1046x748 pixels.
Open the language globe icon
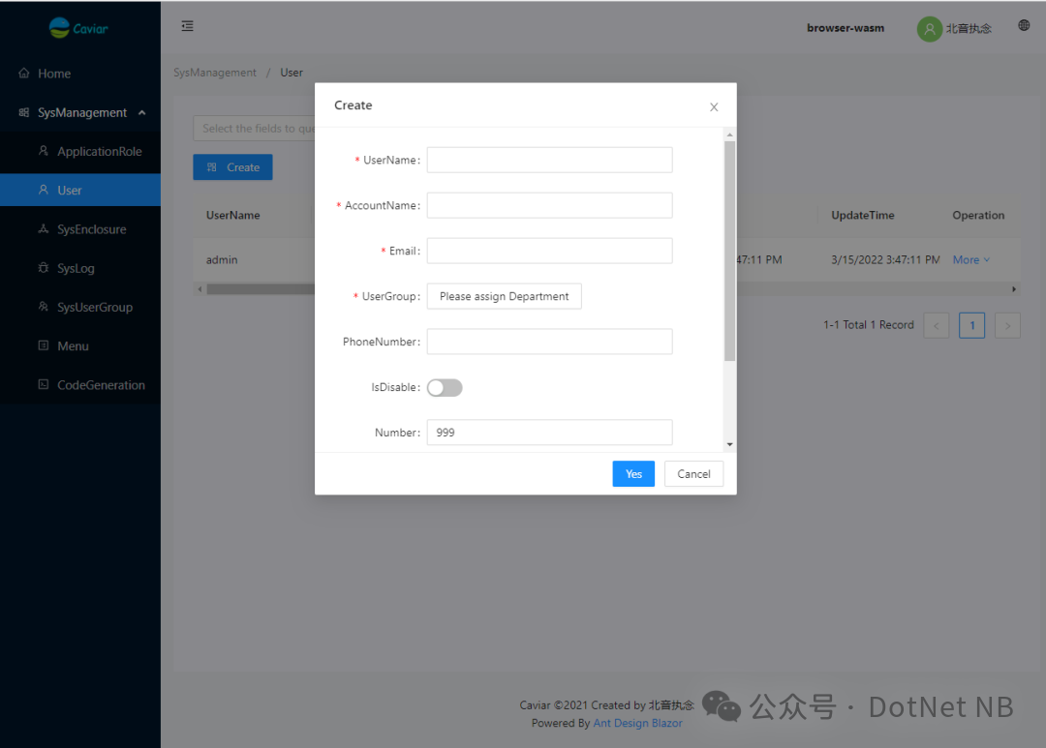tap(1024, 25)
